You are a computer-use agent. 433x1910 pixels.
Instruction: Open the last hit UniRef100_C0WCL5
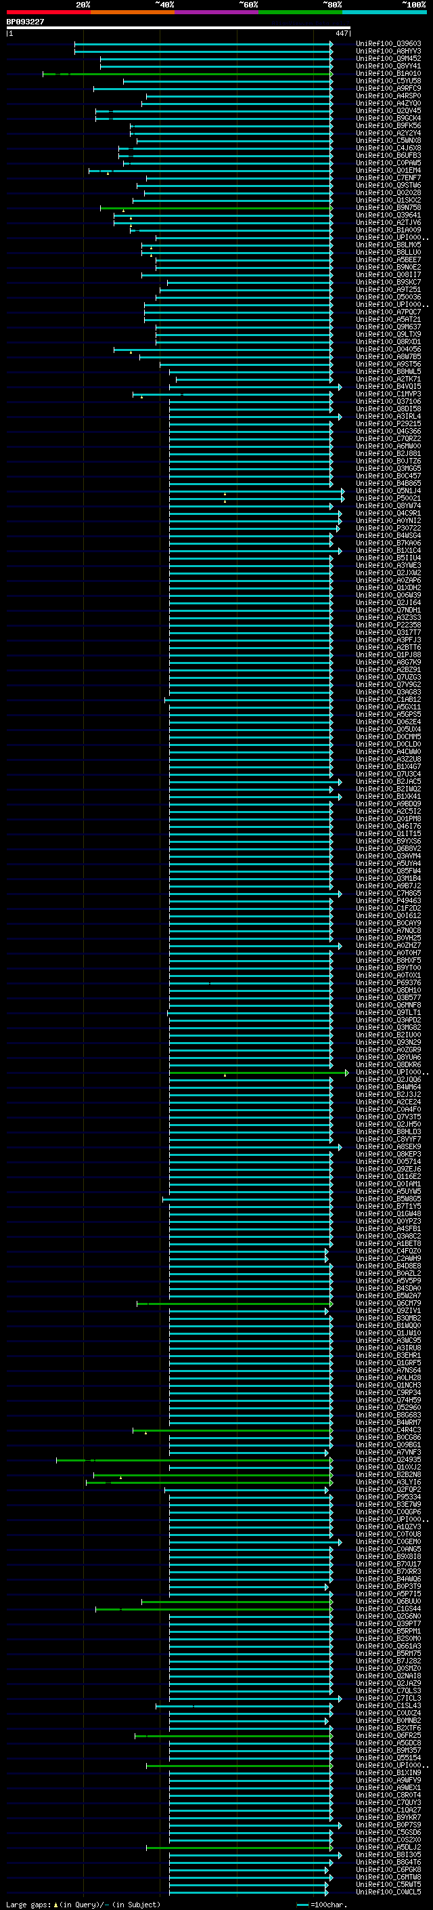[x=388, y=1892]
